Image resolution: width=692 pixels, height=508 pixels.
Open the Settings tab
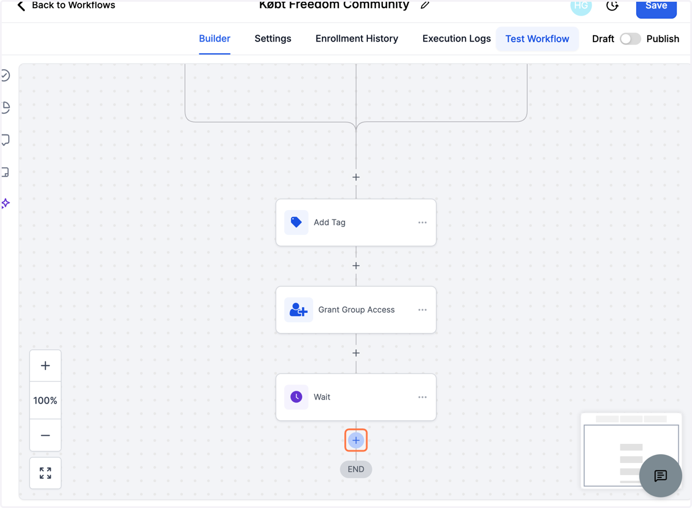click(273, 39)
